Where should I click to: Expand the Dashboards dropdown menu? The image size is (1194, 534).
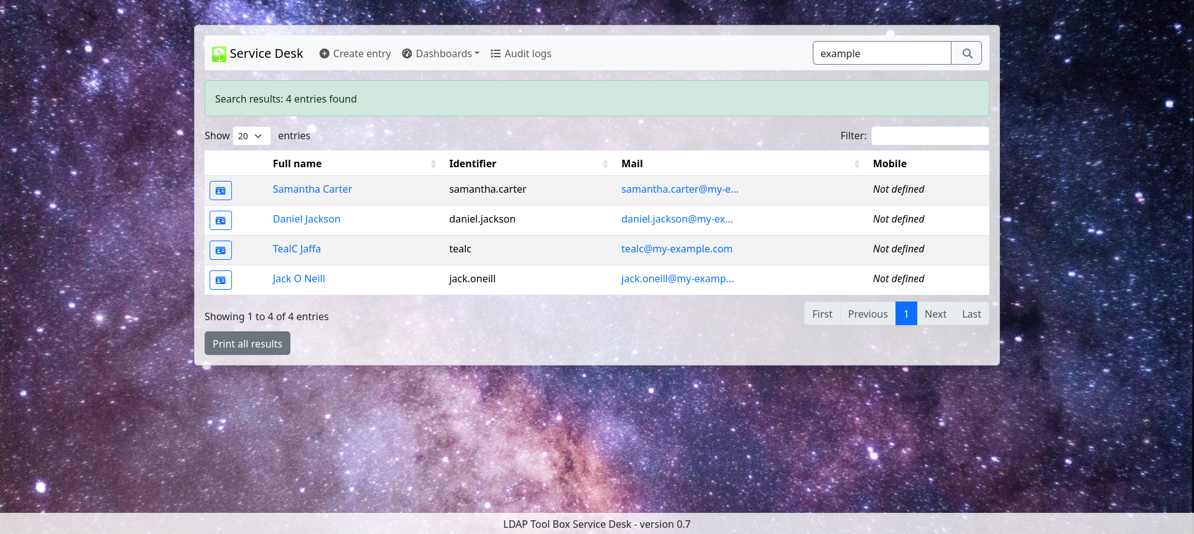coord(441,54)
